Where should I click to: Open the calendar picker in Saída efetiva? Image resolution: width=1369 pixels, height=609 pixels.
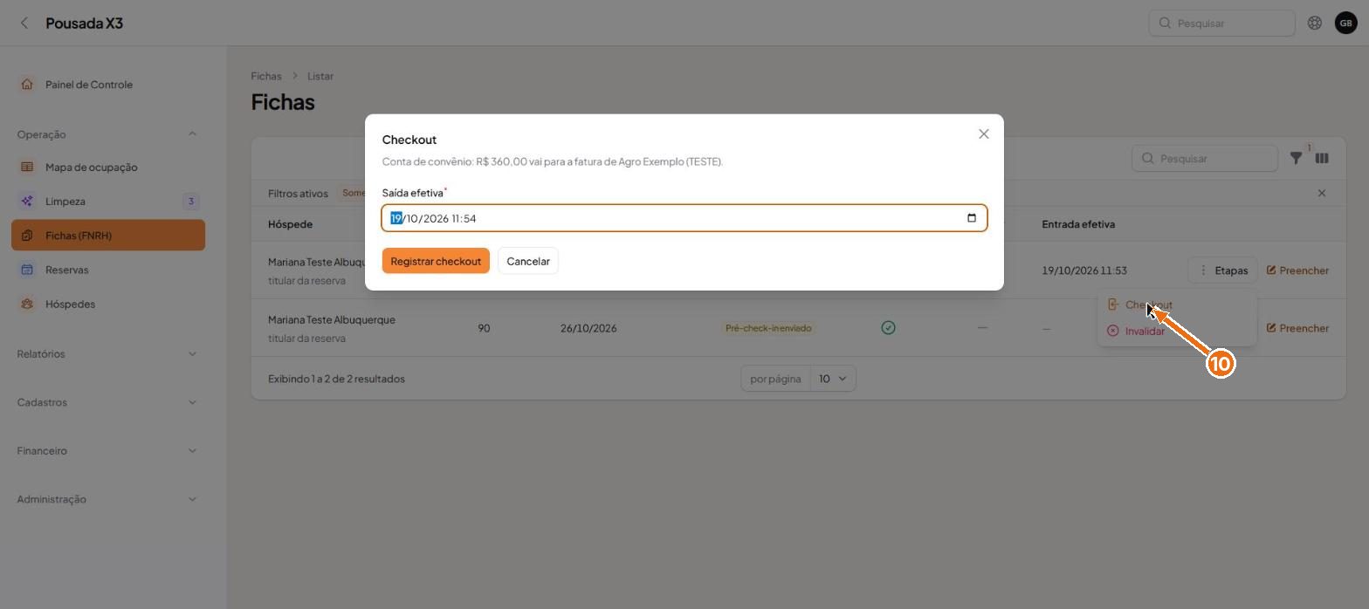(x=972, y=218)
